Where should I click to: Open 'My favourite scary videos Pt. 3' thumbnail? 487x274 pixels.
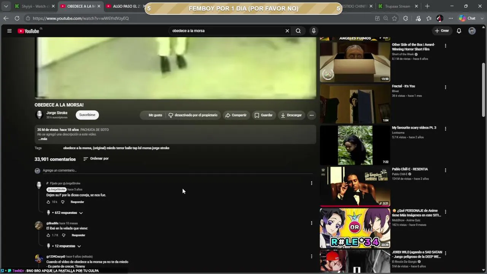click(x=355, y=145)
